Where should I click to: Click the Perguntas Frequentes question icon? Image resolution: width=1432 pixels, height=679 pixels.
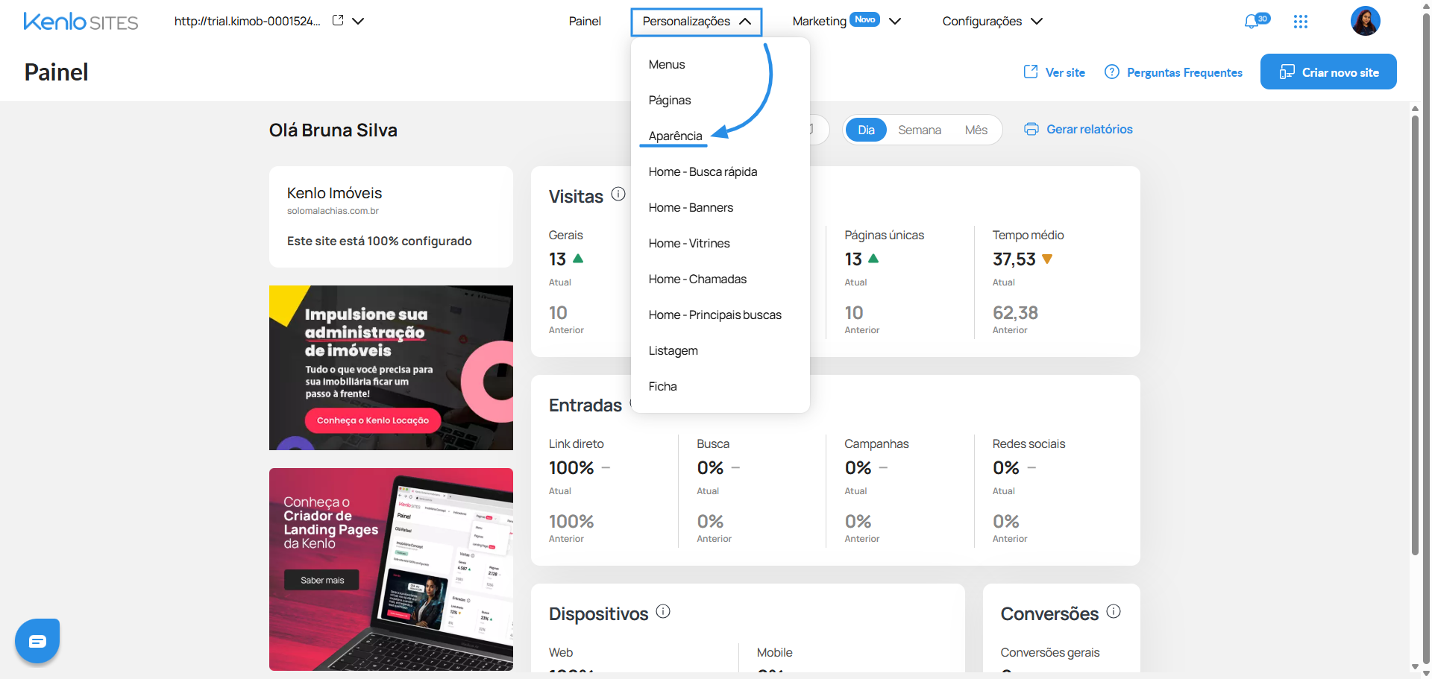1112,72
